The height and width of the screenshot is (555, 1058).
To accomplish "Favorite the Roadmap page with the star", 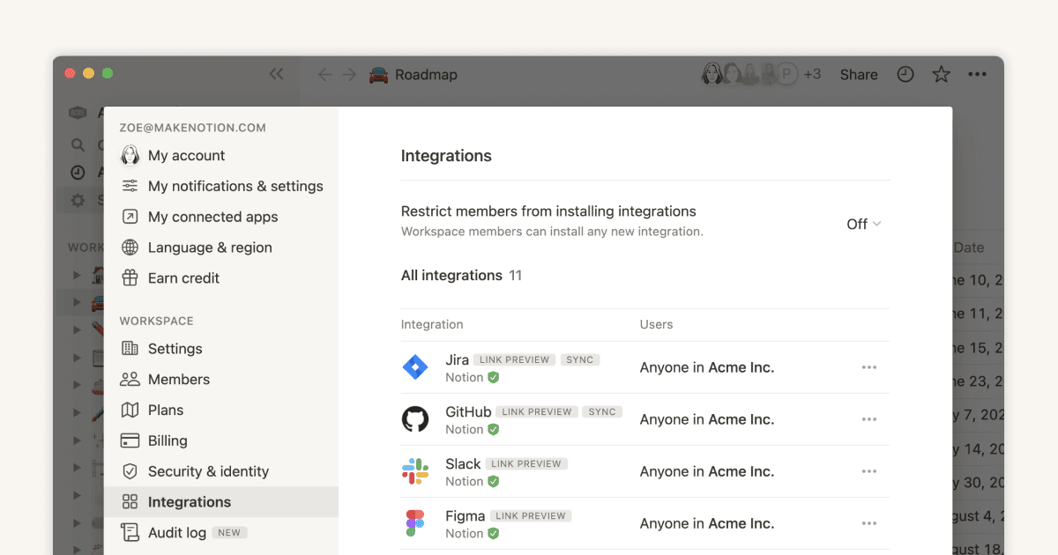I will [x=941, y=74].
